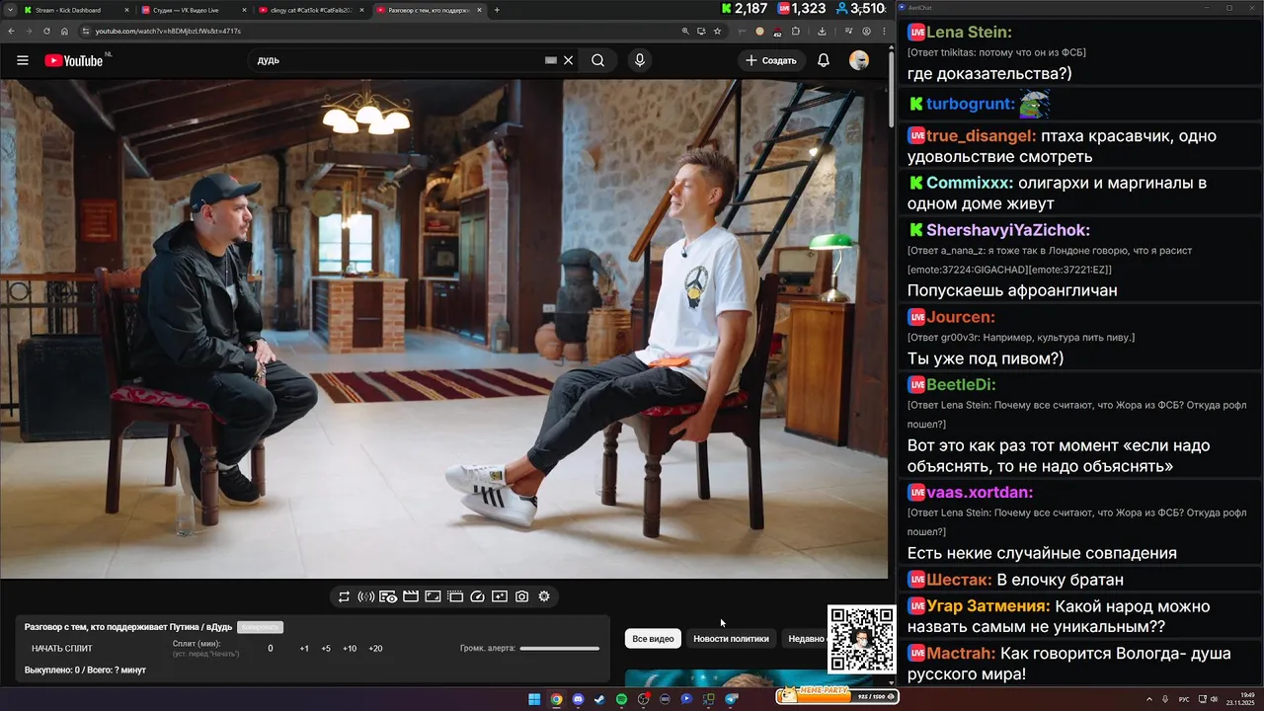
Task: Click the resize-screen toolbar icon
Action: click(x=433, y=596)
